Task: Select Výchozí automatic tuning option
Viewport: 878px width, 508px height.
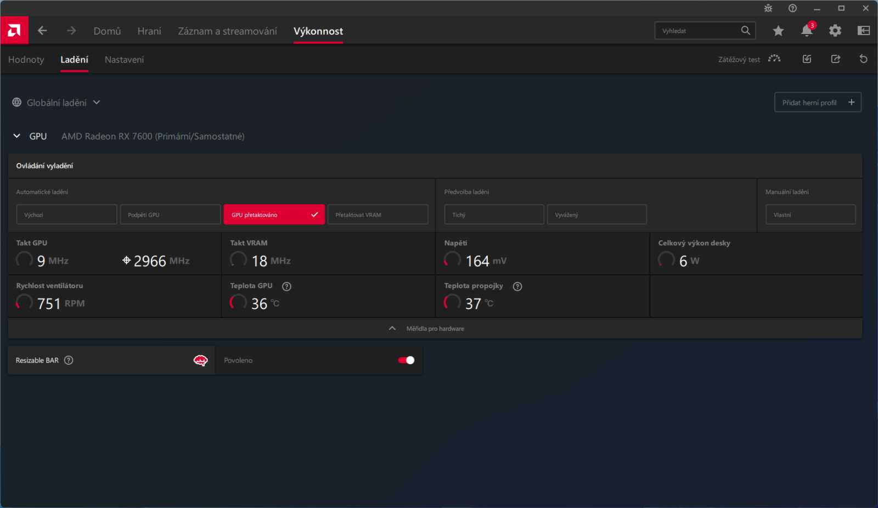Action: [66, 215]
